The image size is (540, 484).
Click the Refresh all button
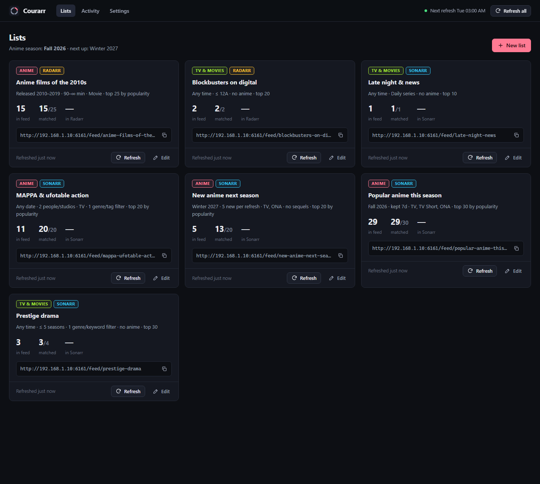[x=511, y=11]
